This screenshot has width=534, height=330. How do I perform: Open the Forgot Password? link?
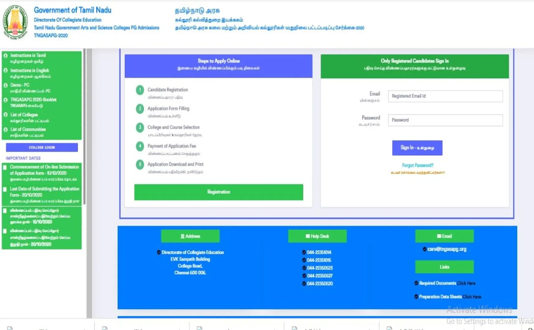tap(418, 165)
